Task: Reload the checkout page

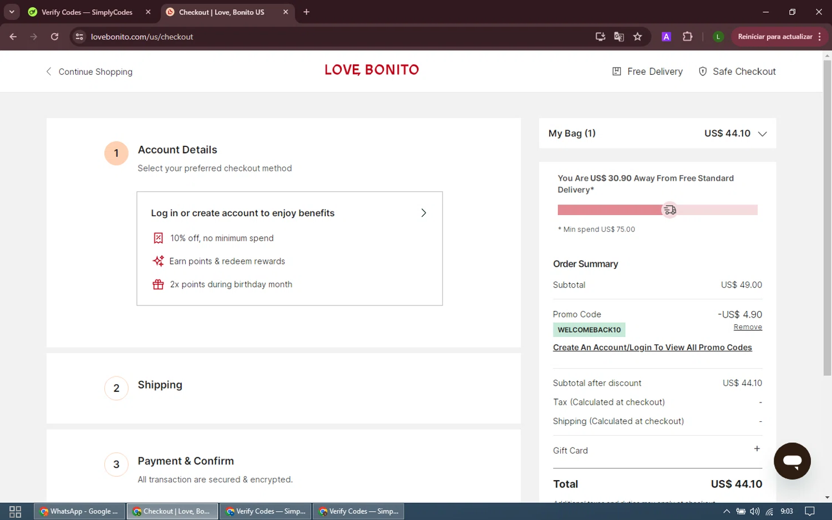Action: point(54,37)
